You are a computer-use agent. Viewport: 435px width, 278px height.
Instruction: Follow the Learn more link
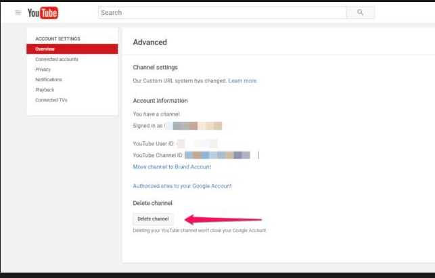243,80
